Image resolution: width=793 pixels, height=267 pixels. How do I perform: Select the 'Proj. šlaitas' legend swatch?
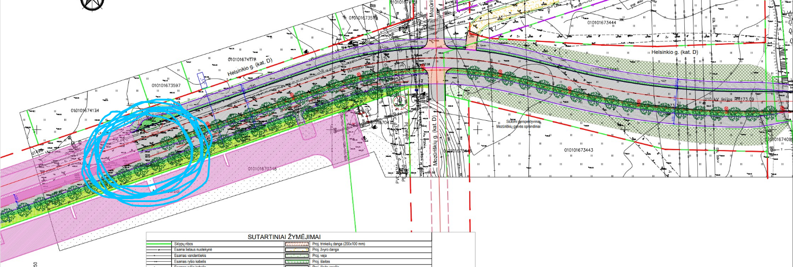click(x=297, y=261)
